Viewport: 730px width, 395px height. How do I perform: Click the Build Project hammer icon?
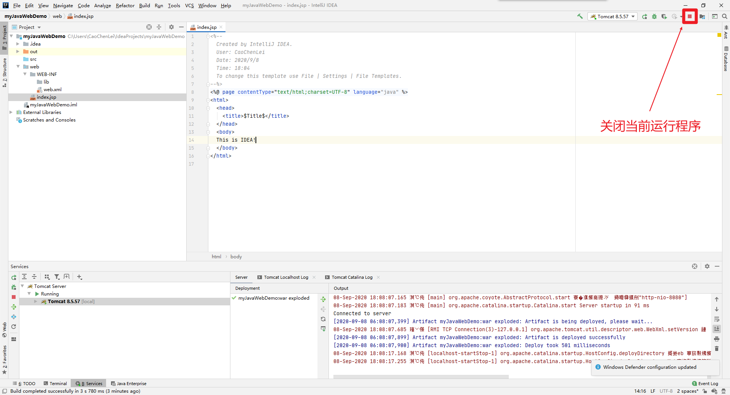click(580, 16)
